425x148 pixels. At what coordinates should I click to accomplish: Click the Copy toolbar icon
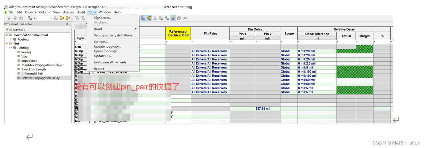(x=15, y=18)
